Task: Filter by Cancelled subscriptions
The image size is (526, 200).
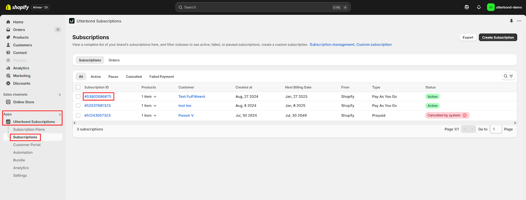Action: [x=134, y=77]
